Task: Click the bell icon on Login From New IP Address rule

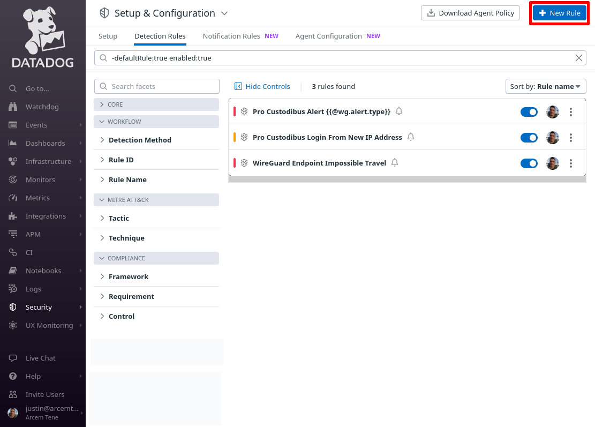Action: click(x=411, y=137)
